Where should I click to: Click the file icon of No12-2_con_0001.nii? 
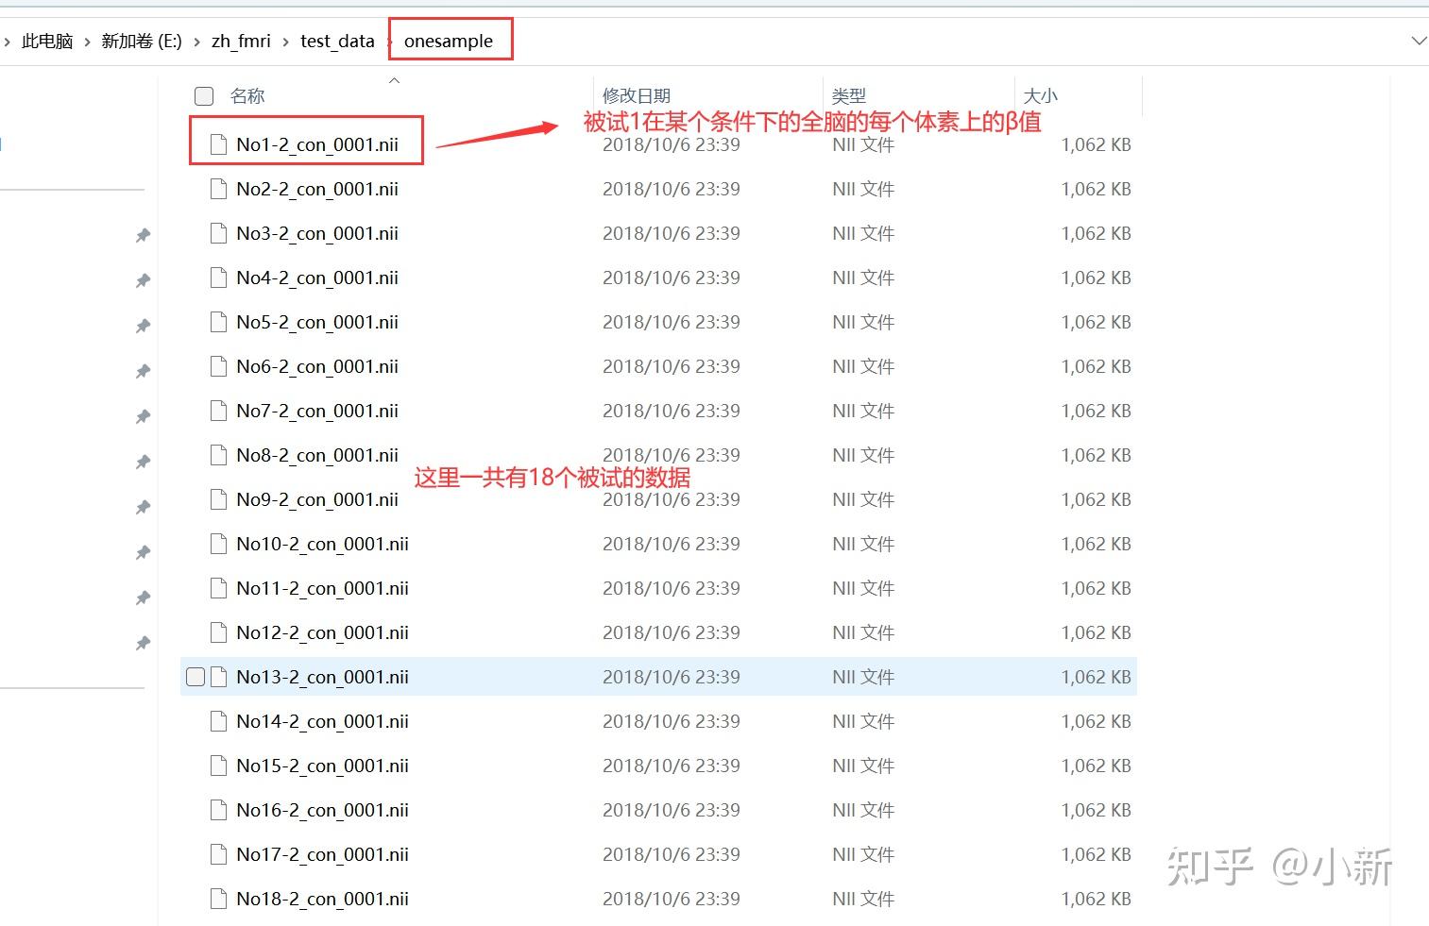click(x=218, y=632)
